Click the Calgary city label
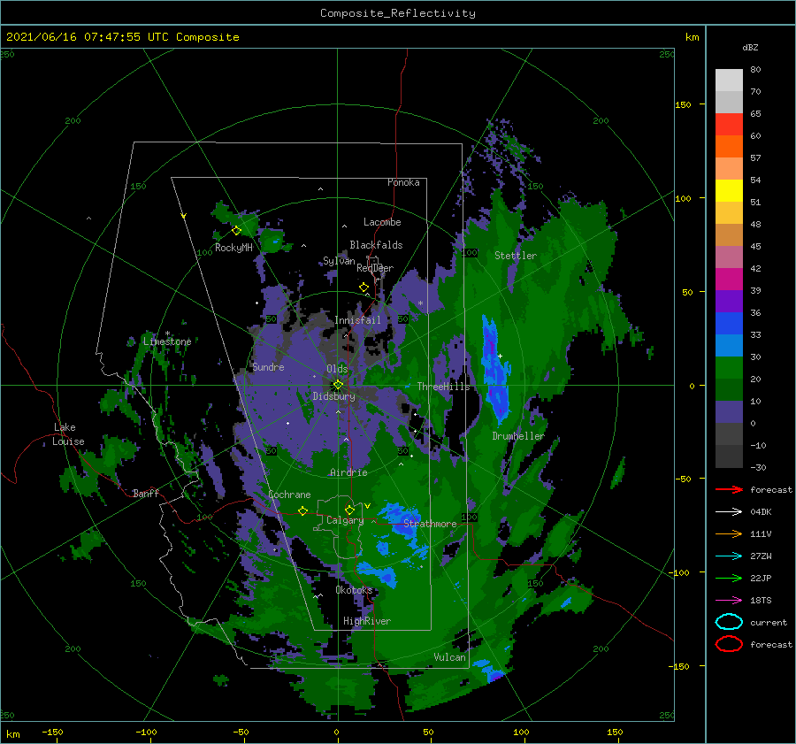This screenshot has width=796, height=744. coord(345,520)
